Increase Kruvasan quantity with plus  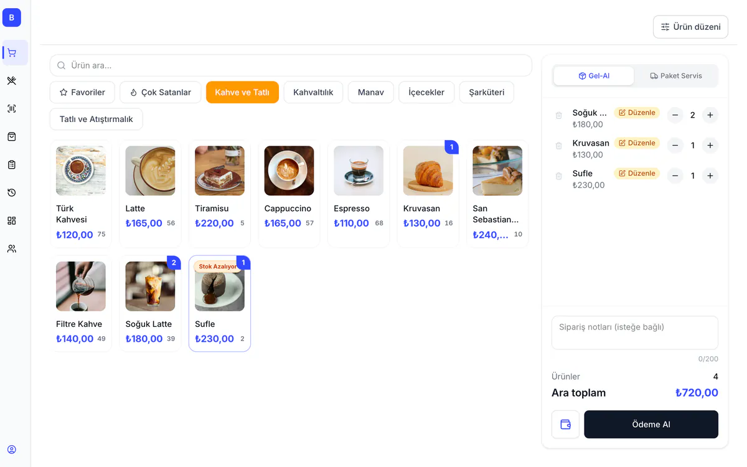tap(710, 146)
